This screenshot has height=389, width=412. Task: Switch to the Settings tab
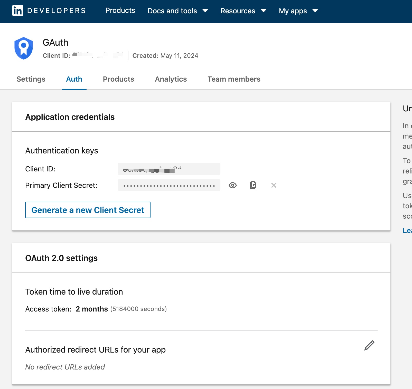click(x=31, y=79)
